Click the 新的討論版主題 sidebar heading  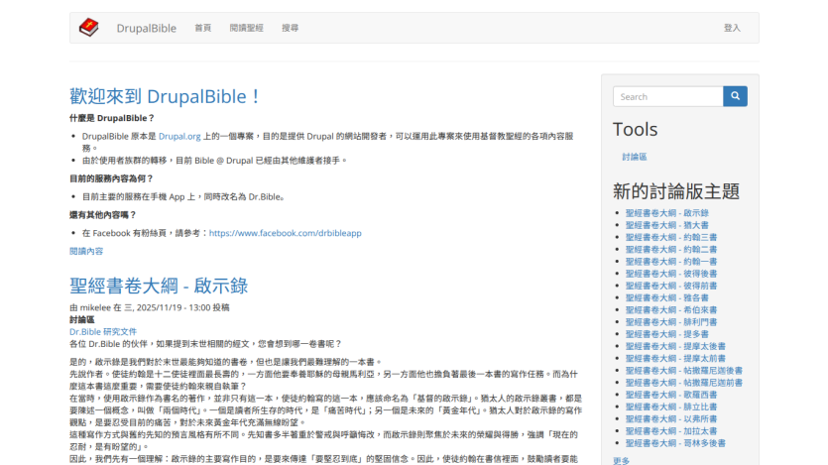(676, 191)
